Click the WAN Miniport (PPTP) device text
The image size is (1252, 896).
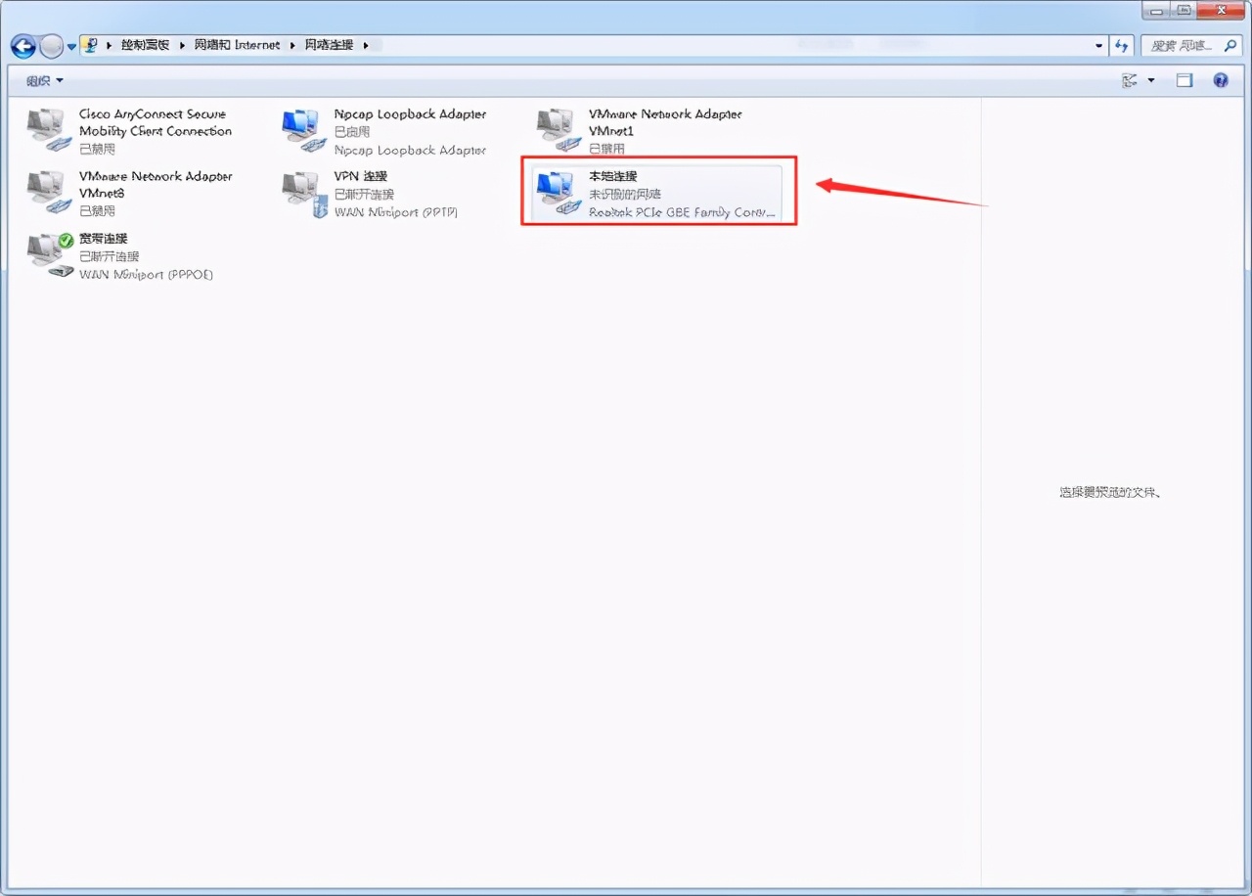point(395,212)
